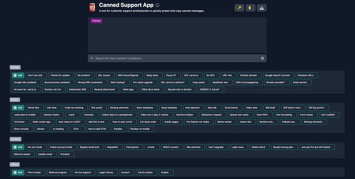The width and height of the screenshot is (355, 179).
Task: Copy the Can't see site message
Action: 36,75
